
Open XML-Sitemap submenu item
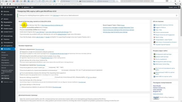[5, 78]
